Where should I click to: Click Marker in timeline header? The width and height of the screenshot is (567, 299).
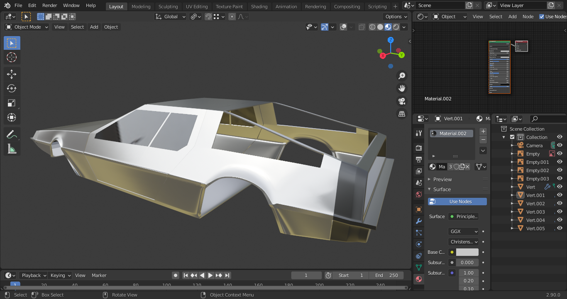click(x=99, y=275)
